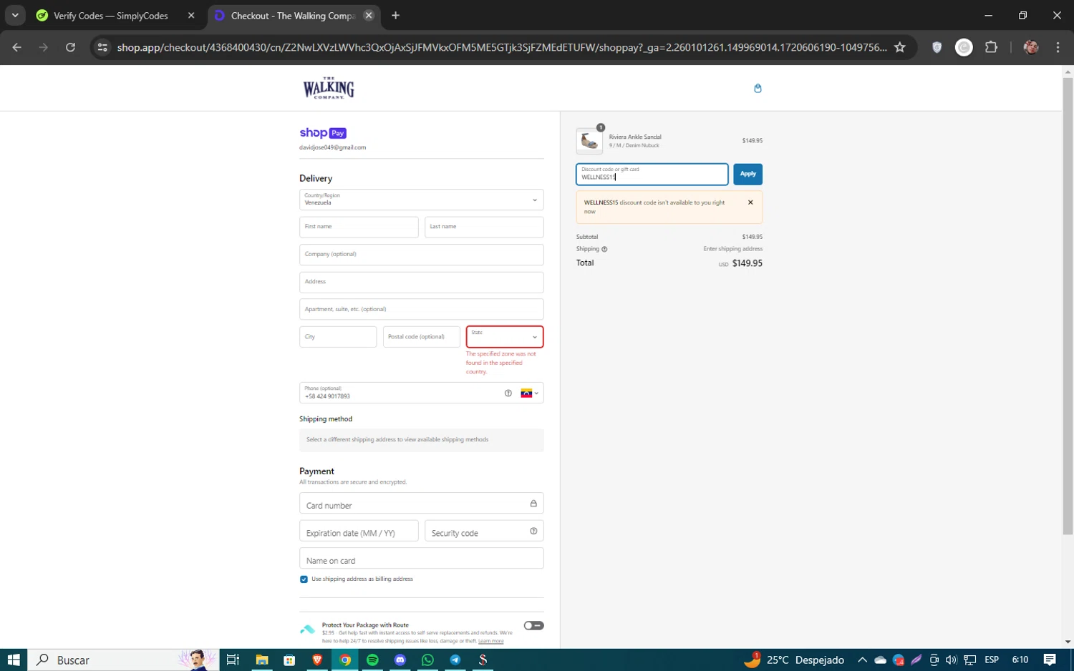Open WhatsApp from the taskbar
Viewport: 1074px width, 671px height.
point(427,660)
